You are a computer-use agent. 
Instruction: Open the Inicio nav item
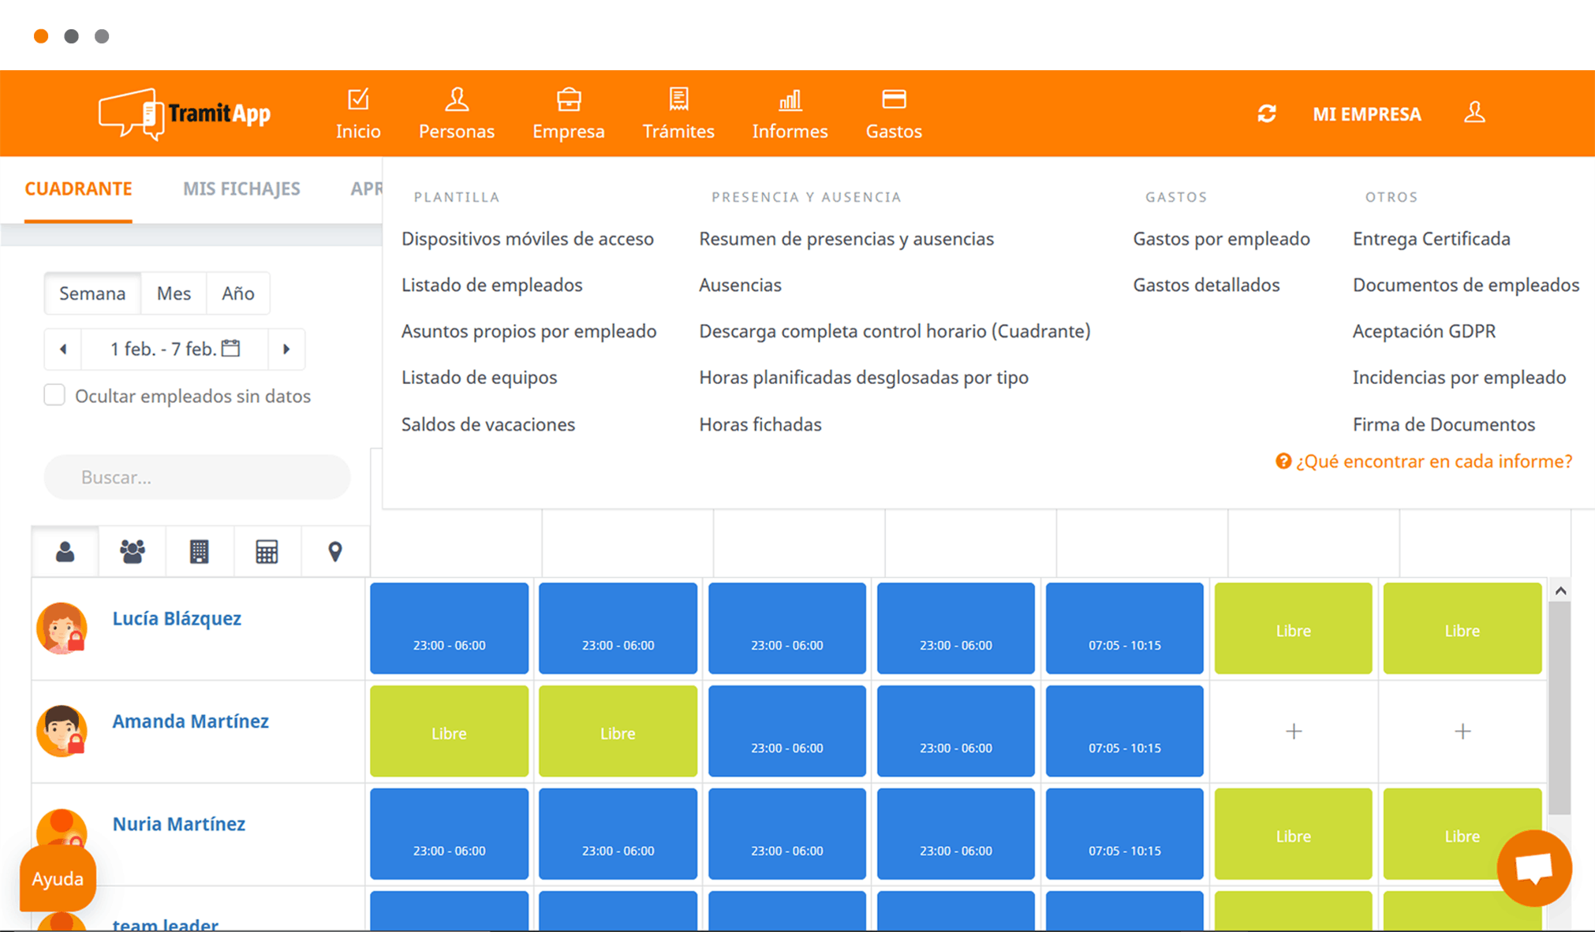click(x=358, y=114)
